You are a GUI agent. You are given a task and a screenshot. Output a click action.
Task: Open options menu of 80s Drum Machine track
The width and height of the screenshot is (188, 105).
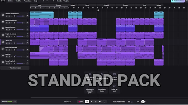[x=28, y=47]
